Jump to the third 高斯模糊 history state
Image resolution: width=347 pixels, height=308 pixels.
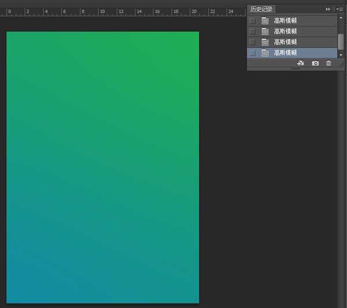[x=286, y=42]
